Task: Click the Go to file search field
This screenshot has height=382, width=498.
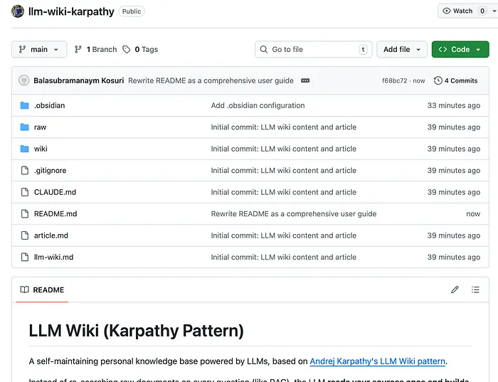Action: click(x=313, y=49)
